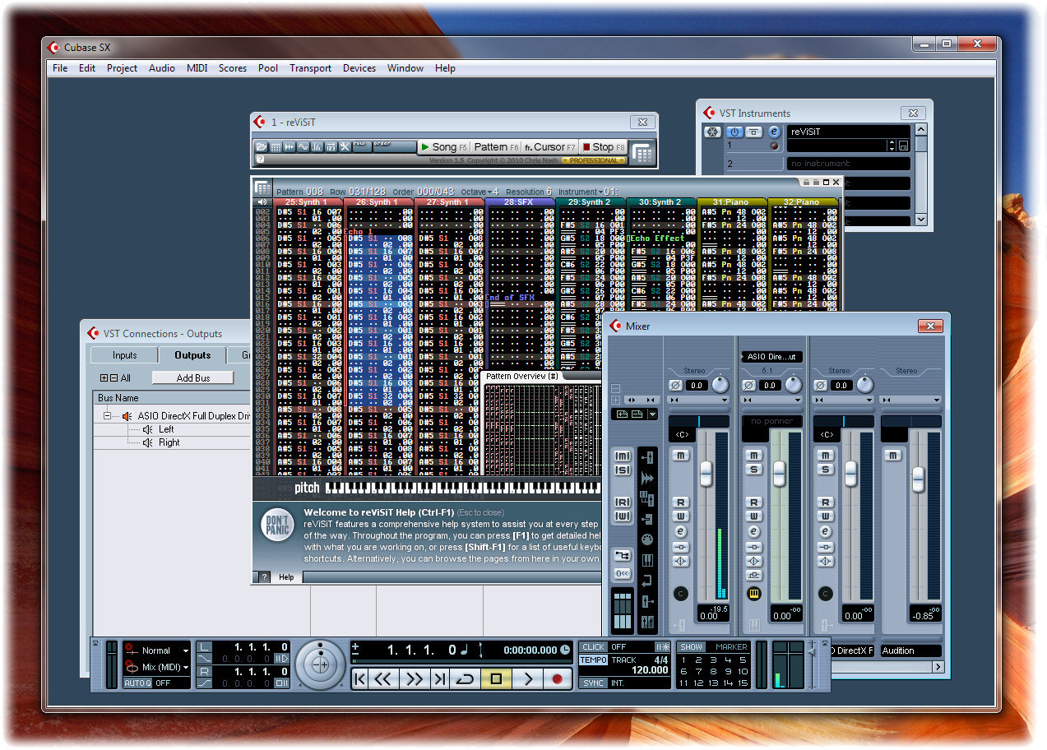Viewport: 1047px width, 750px height.
Task: Toggle metronome CLICK in transport
Action: (594, 647)
